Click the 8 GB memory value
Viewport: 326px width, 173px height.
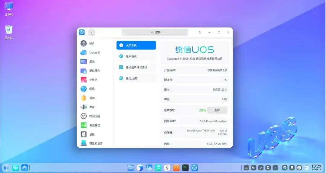coord(217,144)
